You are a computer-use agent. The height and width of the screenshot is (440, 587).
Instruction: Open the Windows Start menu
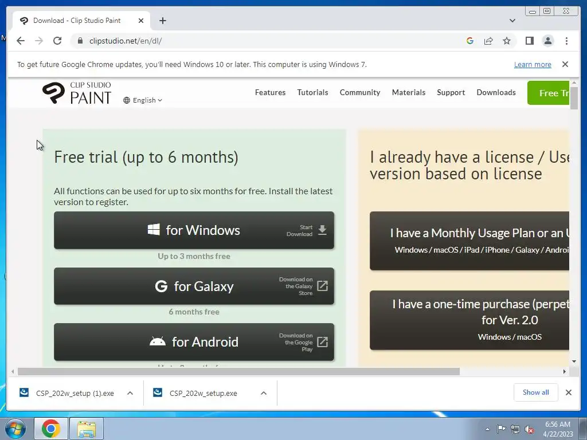15,429
